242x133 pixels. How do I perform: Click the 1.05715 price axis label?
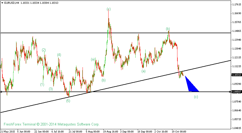pyautogui.click(x=237, y=119)
